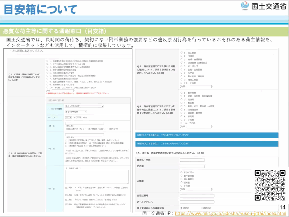The image size is (289, 217).
Task: Open the mlit.go.jp URL link
Action: [x=228, y=213]
